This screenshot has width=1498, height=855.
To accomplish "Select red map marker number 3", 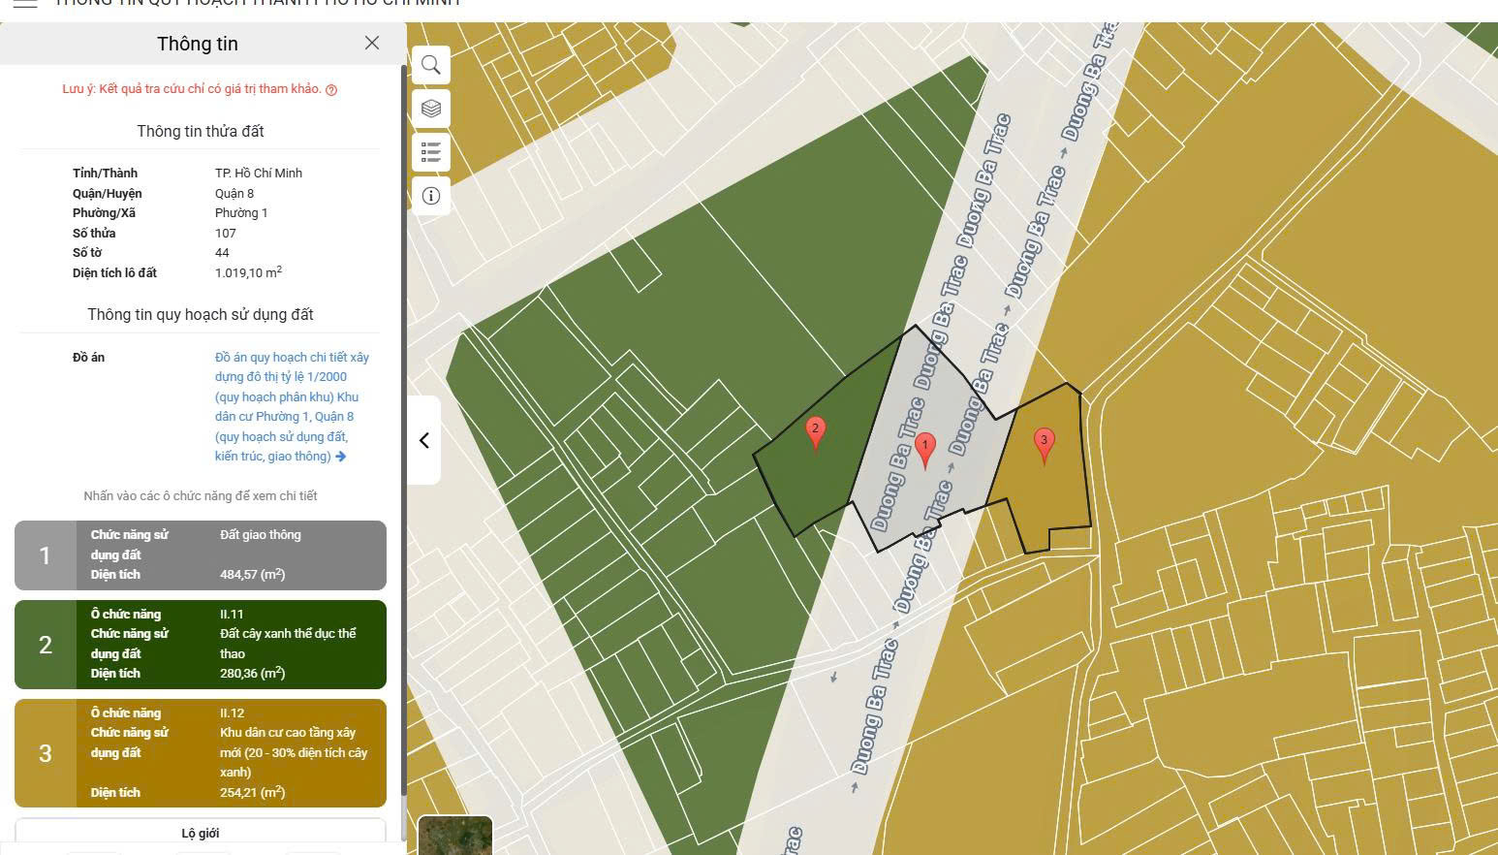I will point(1044,444).
